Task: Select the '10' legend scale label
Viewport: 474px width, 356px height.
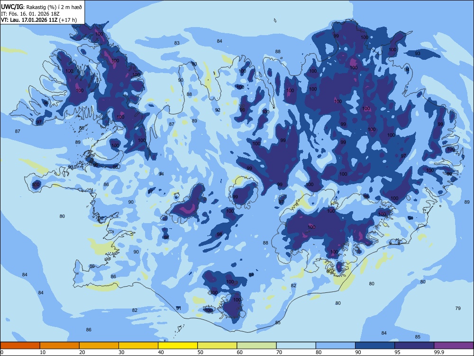Action: (x=43, y=352)
